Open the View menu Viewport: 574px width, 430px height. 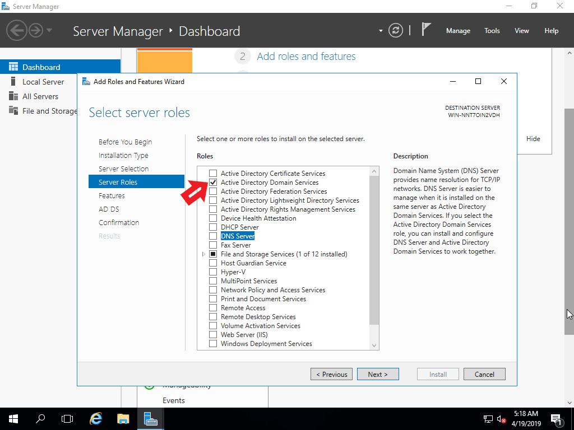(x=522, y=31)
